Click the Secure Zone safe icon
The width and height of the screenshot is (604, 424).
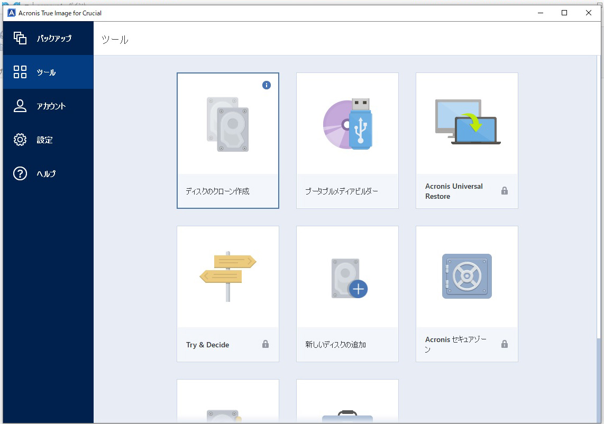pos(467,276)
